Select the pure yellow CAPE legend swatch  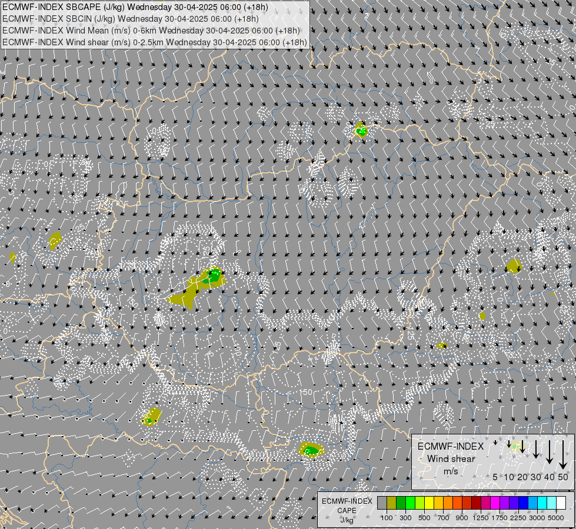click(429, 503)
